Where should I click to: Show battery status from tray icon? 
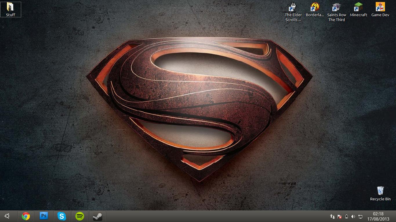point(346,217)
